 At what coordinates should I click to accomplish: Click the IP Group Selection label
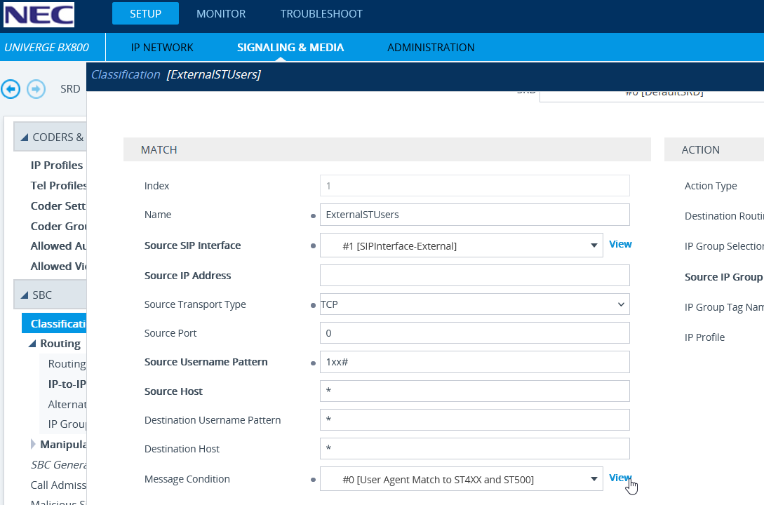pos(724,246)
